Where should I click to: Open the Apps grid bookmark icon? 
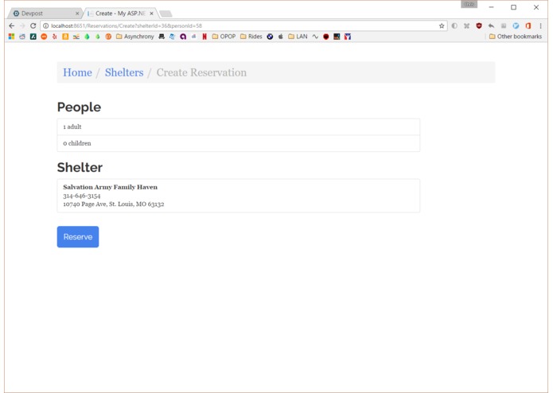pos(12,37)
